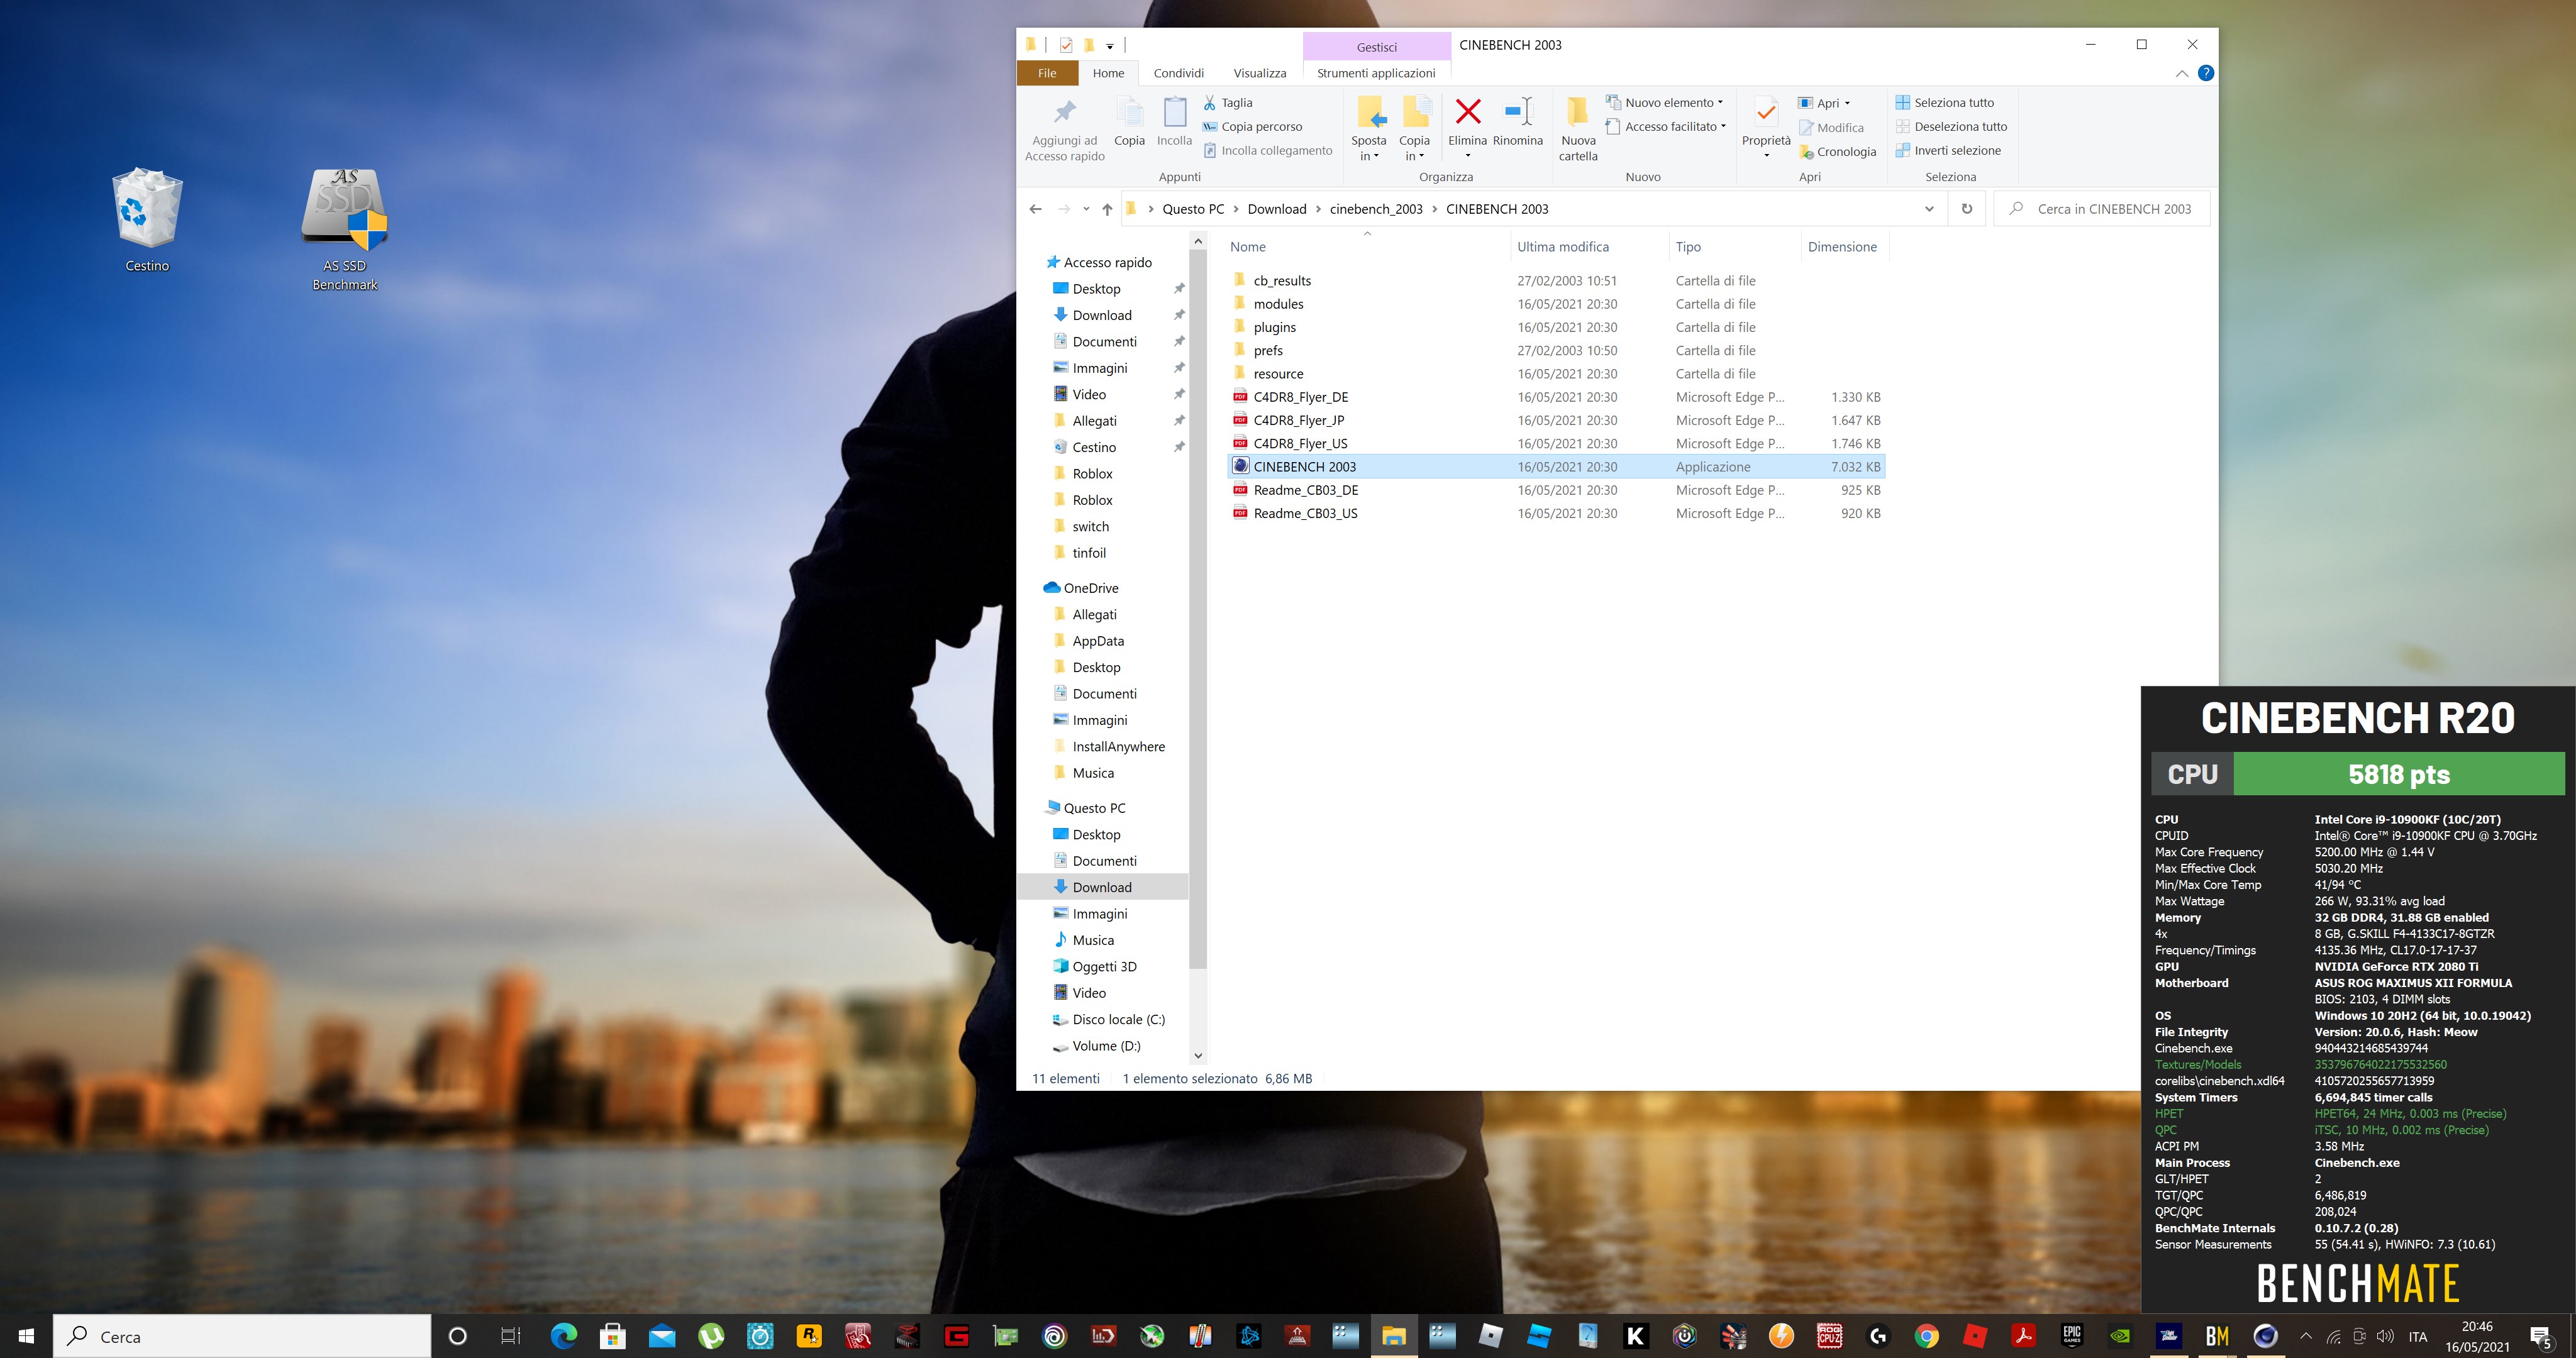2576x1358 pixels.
Task: Open the Task View taskbar button
Action: point(510,1336)
